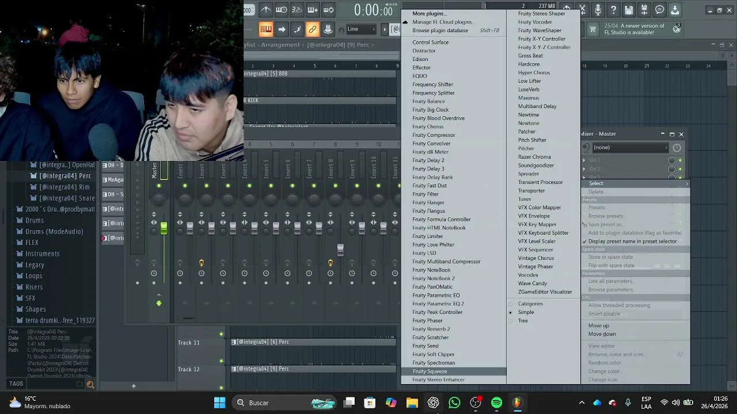737x414 pixels.
Task: Enable the 3.2.1 countdown before recording
Action: (x=297, y=10)
